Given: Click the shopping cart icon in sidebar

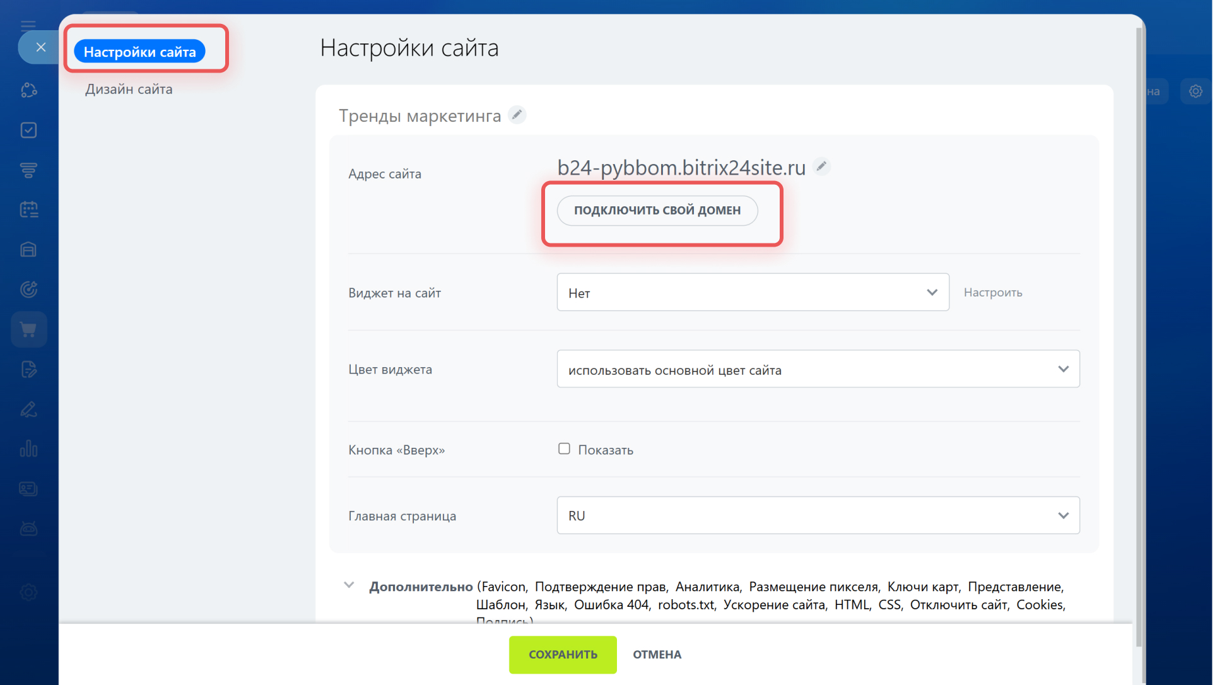Looking at the screenshot, I should [28, 329].
